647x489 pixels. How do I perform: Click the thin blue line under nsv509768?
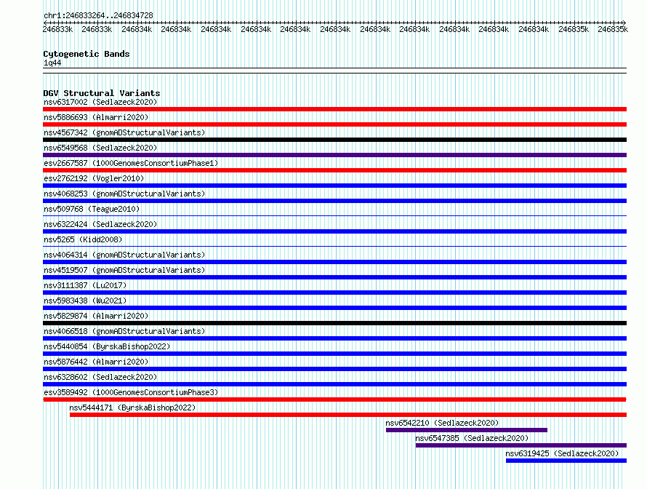334,215
